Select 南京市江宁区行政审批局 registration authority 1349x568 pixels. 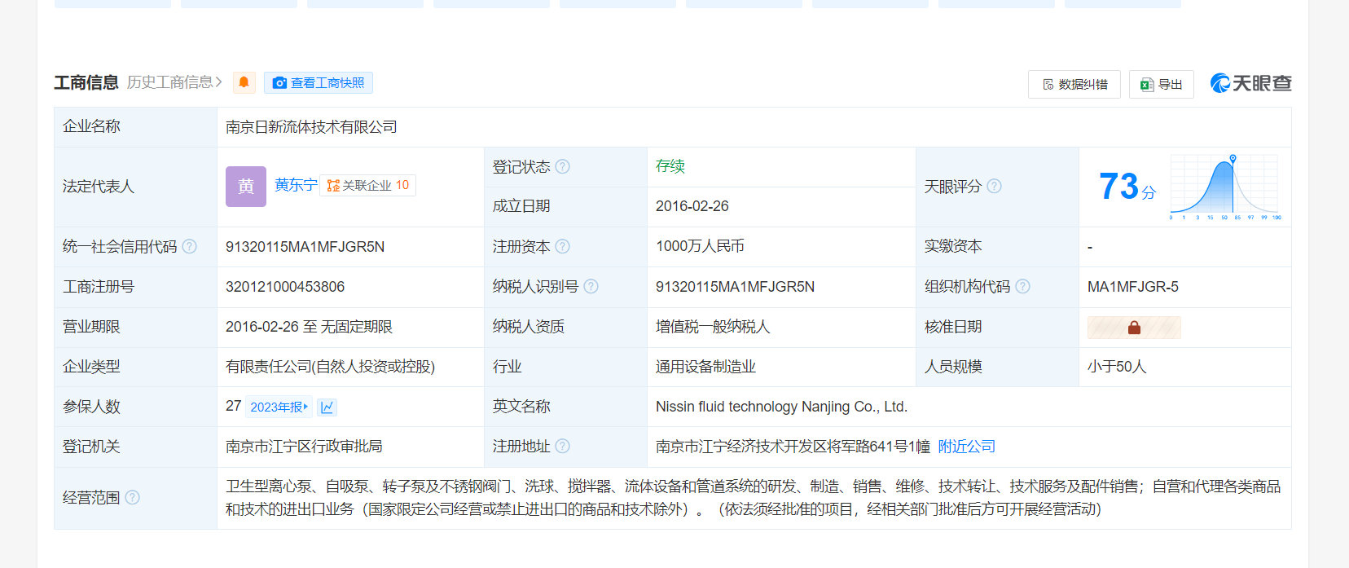(304, 447)
